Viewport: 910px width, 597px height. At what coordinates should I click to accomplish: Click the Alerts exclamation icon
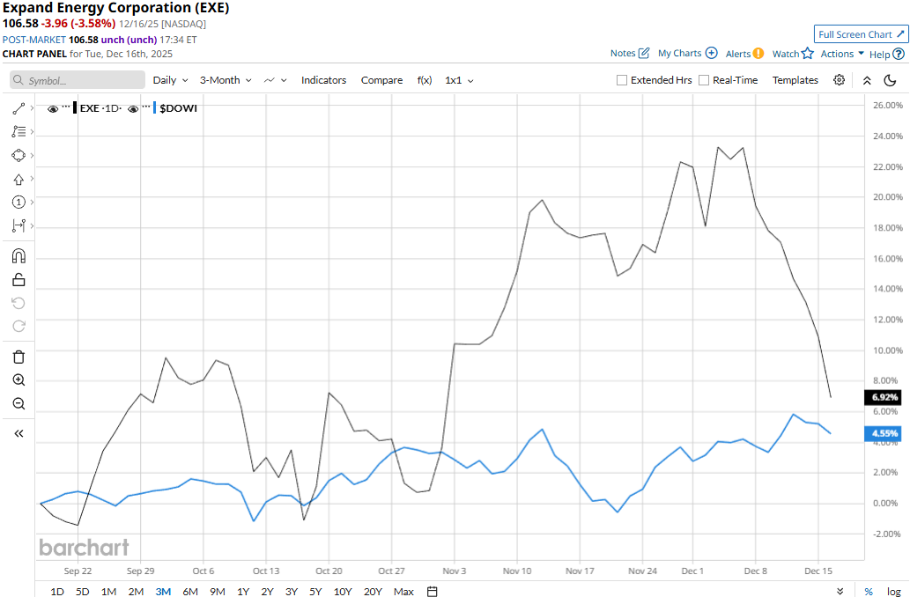coord(758,54)
